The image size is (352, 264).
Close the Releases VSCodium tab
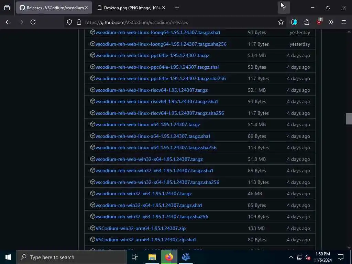tap(86, 8)
